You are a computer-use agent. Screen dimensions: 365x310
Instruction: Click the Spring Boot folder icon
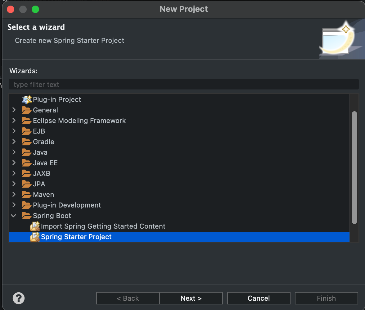26,216
